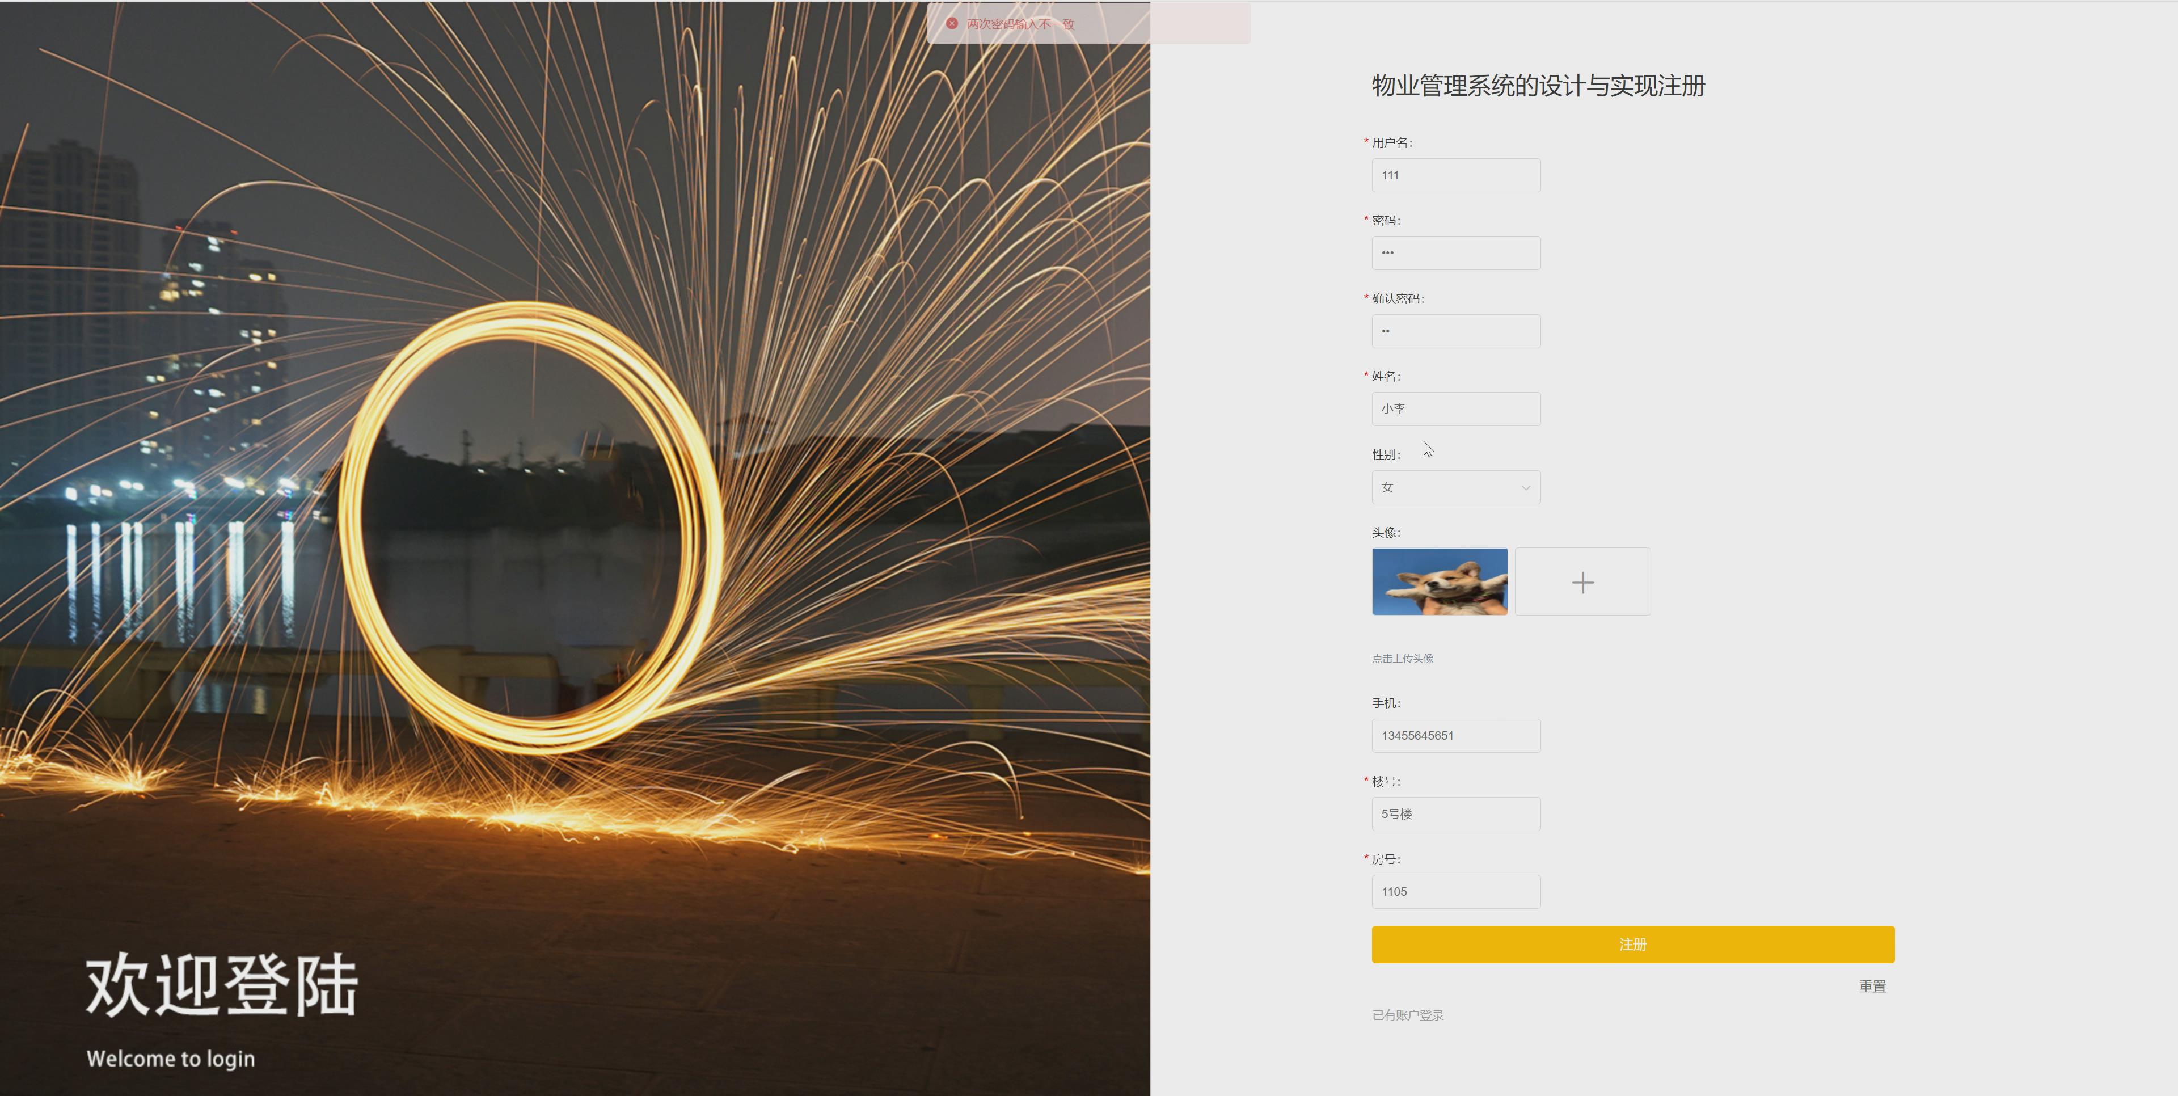Focus the 用户名 username input field
This screenshot has height=1096, width=2178.
coord(1455,175)
